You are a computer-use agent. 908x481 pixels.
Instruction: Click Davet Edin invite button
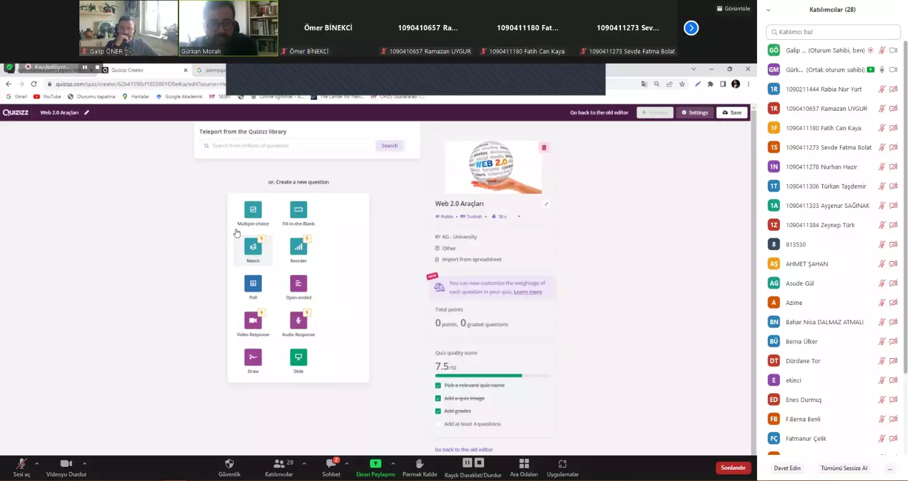pyautogui.click(x=787, y=469)
